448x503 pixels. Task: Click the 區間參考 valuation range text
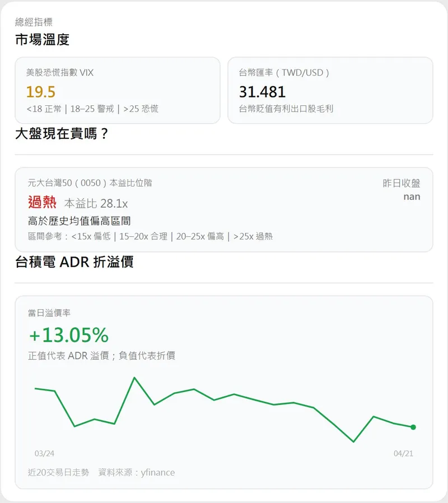point(150,236)
